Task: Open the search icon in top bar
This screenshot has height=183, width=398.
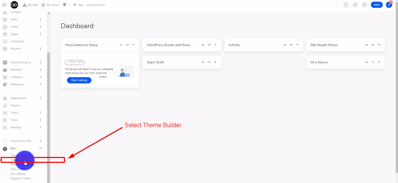Action: [x=346, y=5]
